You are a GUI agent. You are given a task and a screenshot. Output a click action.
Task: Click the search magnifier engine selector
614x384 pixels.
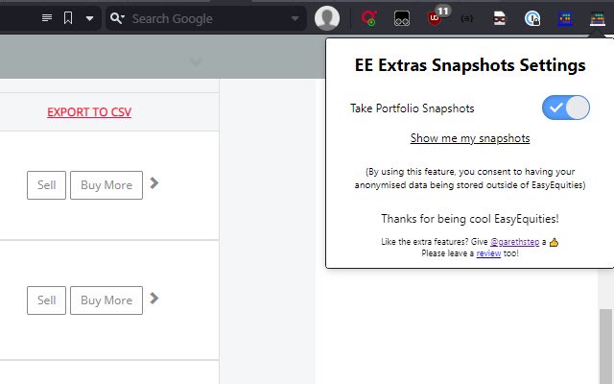click(117, 18)
